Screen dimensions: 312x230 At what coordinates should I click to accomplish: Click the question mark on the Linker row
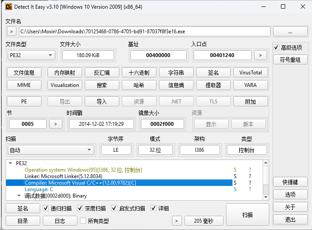pos(249,176)
